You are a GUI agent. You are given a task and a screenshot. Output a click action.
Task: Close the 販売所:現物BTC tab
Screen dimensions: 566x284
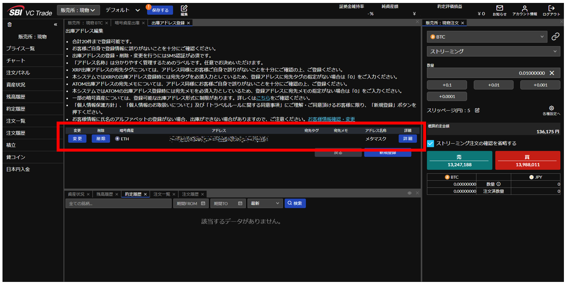tap(107, 23)
